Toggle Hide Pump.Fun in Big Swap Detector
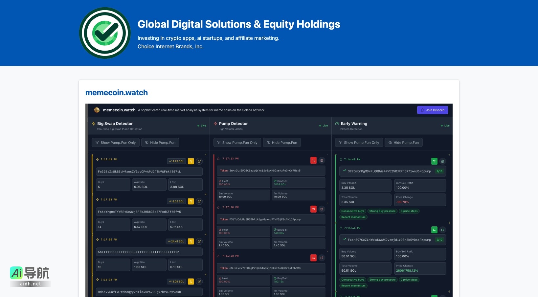This screenshot has height=297, width=538. coord(160,143)
